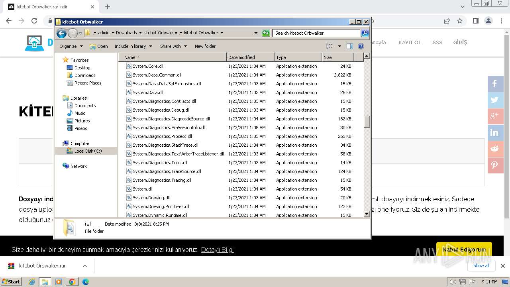Screen dimensions: 510x287
Task: Select Videos library
Action: click(80, 128)
